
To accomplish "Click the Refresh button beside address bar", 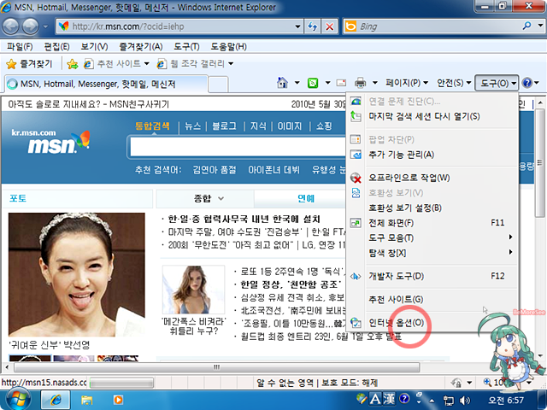I will pyautogui.click(x=309, y=26).
